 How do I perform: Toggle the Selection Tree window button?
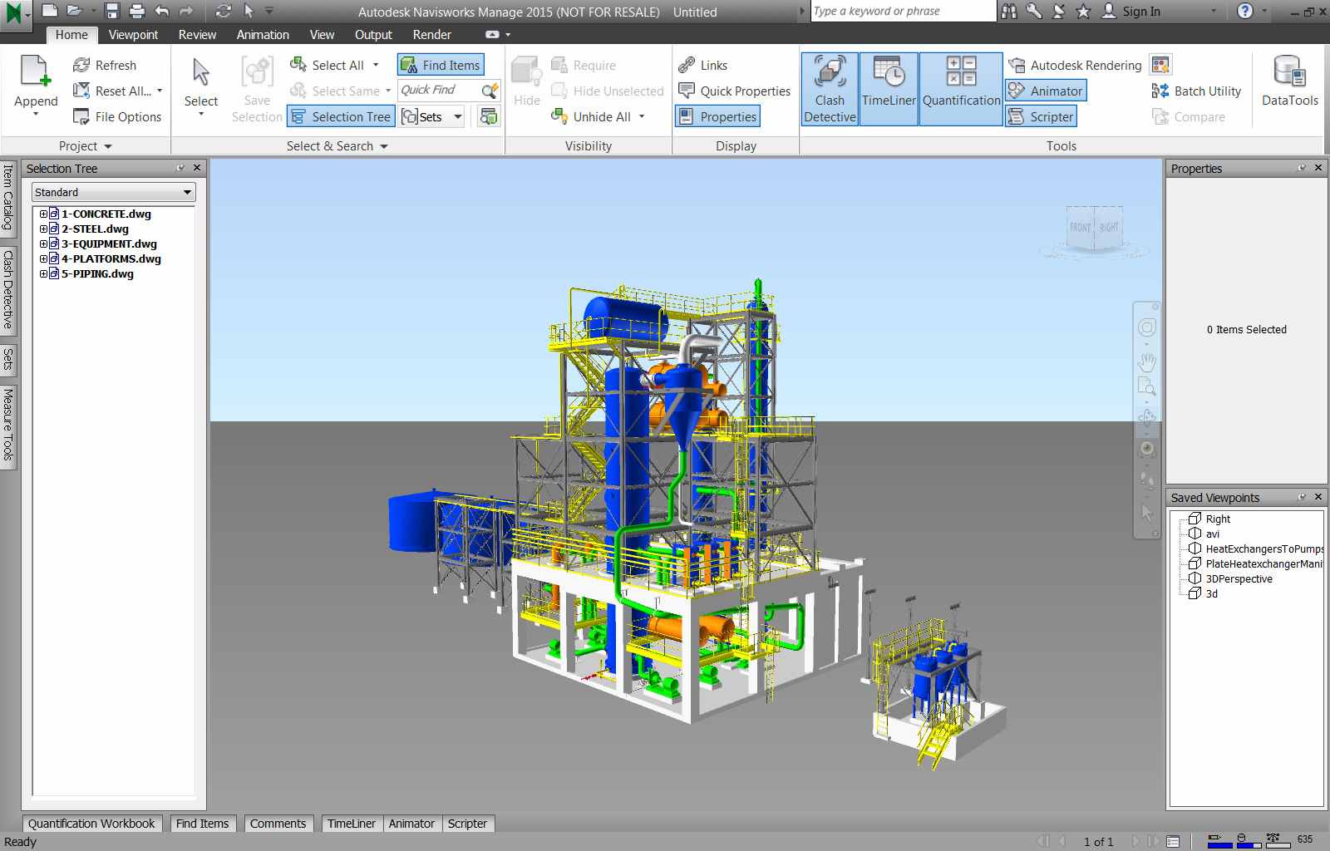point(340,116)
